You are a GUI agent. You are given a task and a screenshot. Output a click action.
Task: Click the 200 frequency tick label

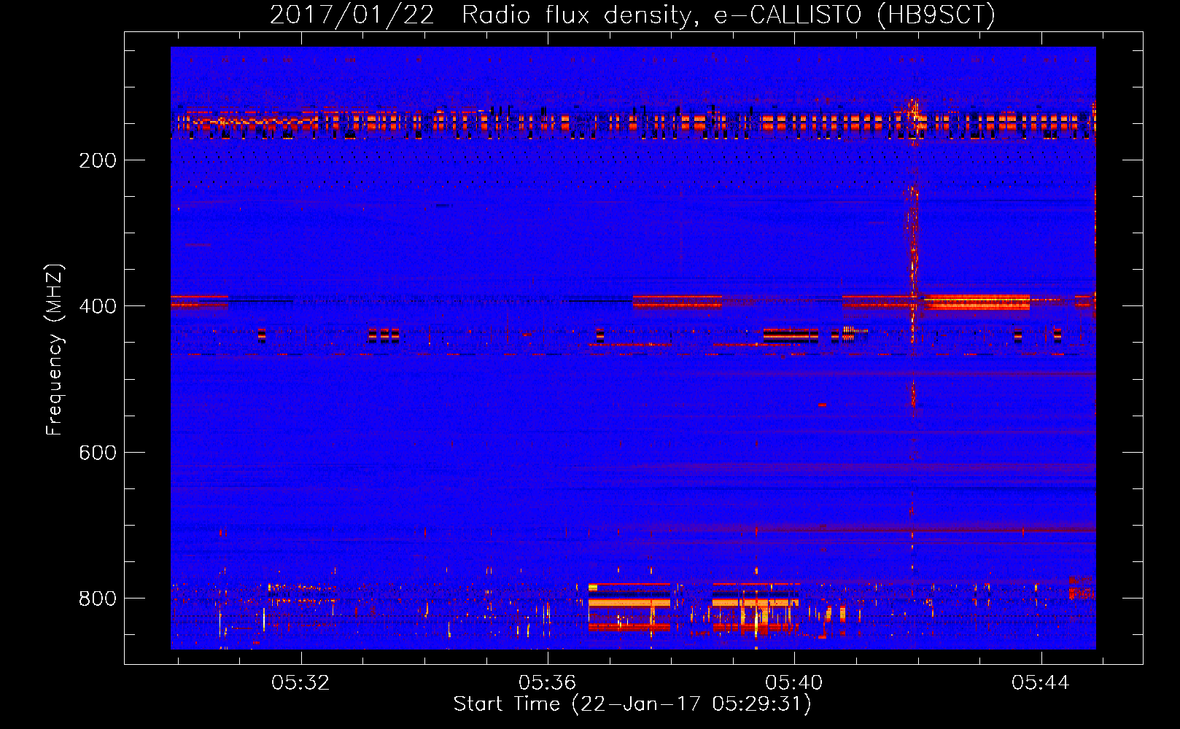pyautogui.click(x=98, y=160)
